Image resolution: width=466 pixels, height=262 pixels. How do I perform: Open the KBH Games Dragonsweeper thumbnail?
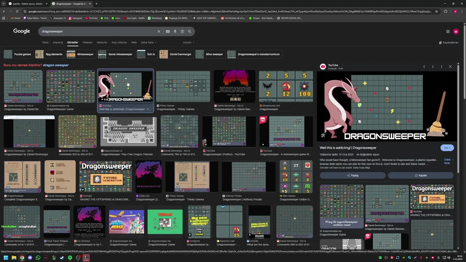pos(296,176)
